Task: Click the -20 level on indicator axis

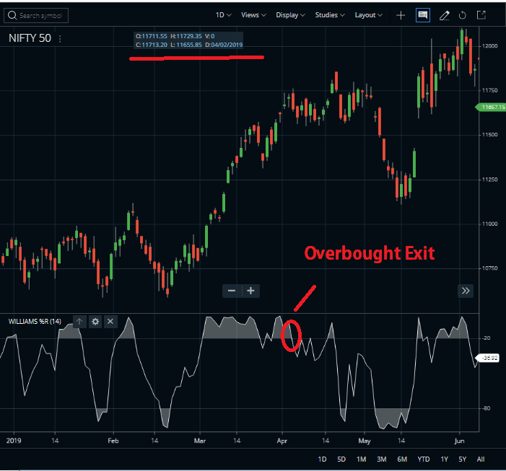Action: tap(487, 338)
